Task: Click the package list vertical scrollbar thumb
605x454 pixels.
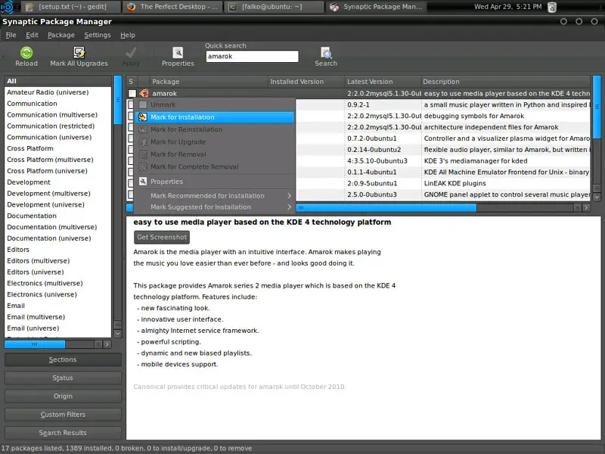Action: point(597,107)
